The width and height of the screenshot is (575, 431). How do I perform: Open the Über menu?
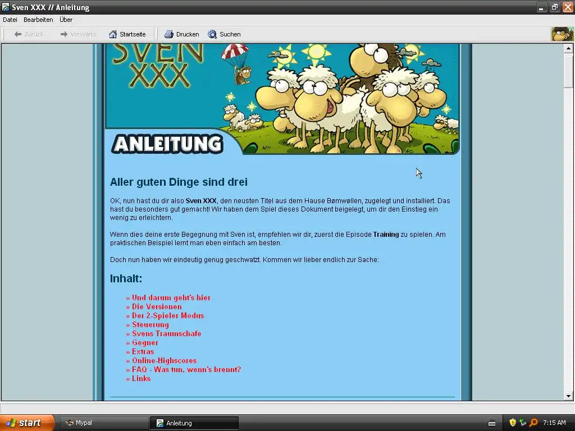[x=66, y=20]
